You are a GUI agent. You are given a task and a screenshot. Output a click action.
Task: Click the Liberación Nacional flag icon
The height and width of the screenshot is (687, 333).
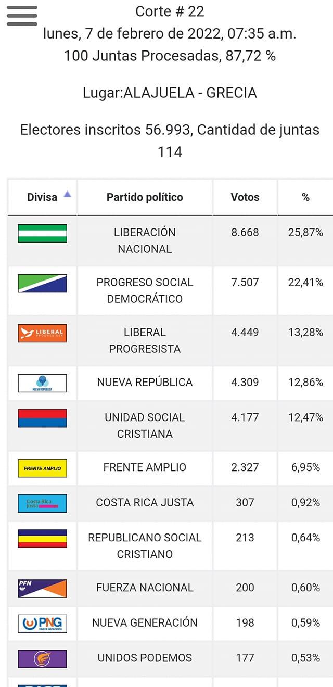tap(42, 234)
